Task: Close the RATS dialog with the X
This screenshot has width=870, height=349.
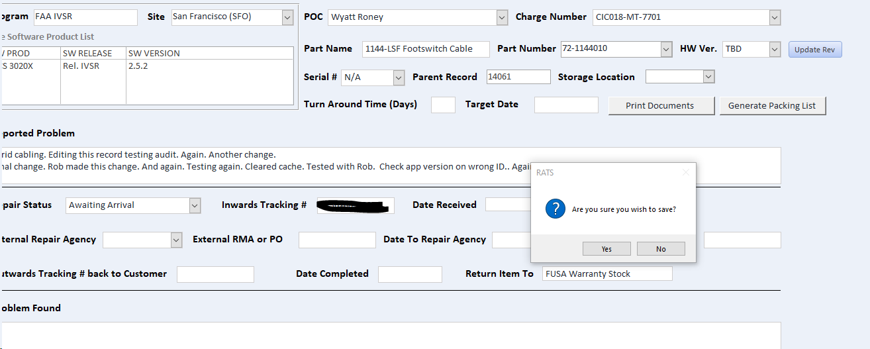Action: 686,173
